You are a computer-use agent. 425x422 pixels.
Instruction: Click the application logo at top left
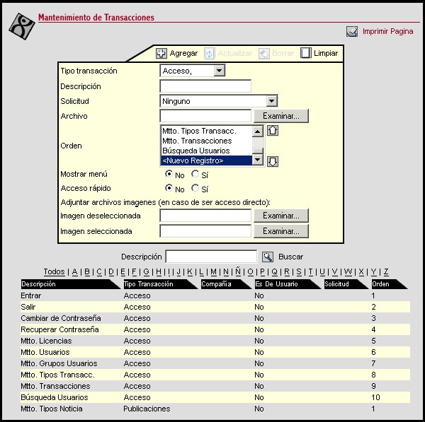click(x=21, y=28)
